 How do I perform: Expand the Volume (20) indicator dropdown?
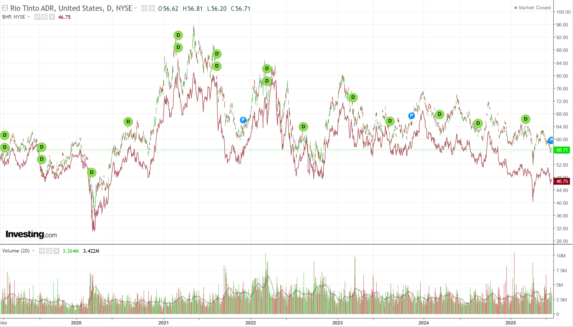click(33, 251)
